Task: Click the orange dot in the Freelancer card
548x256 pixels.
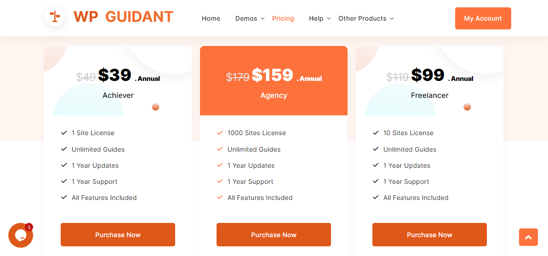Action: coord(467,107)
